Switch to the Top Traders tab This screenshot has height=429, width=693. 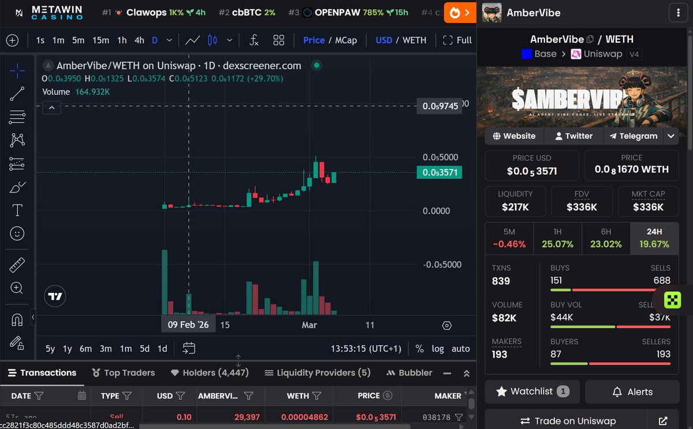[x=123, y=373]
